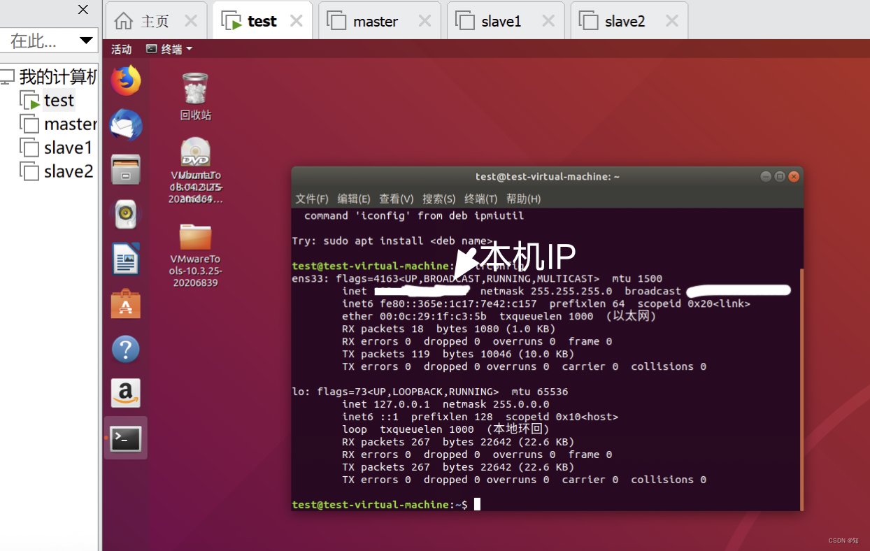Open the 终端 app menu dropdown
Viewport: 870px width, 551px height.
[x=169, y=49]
